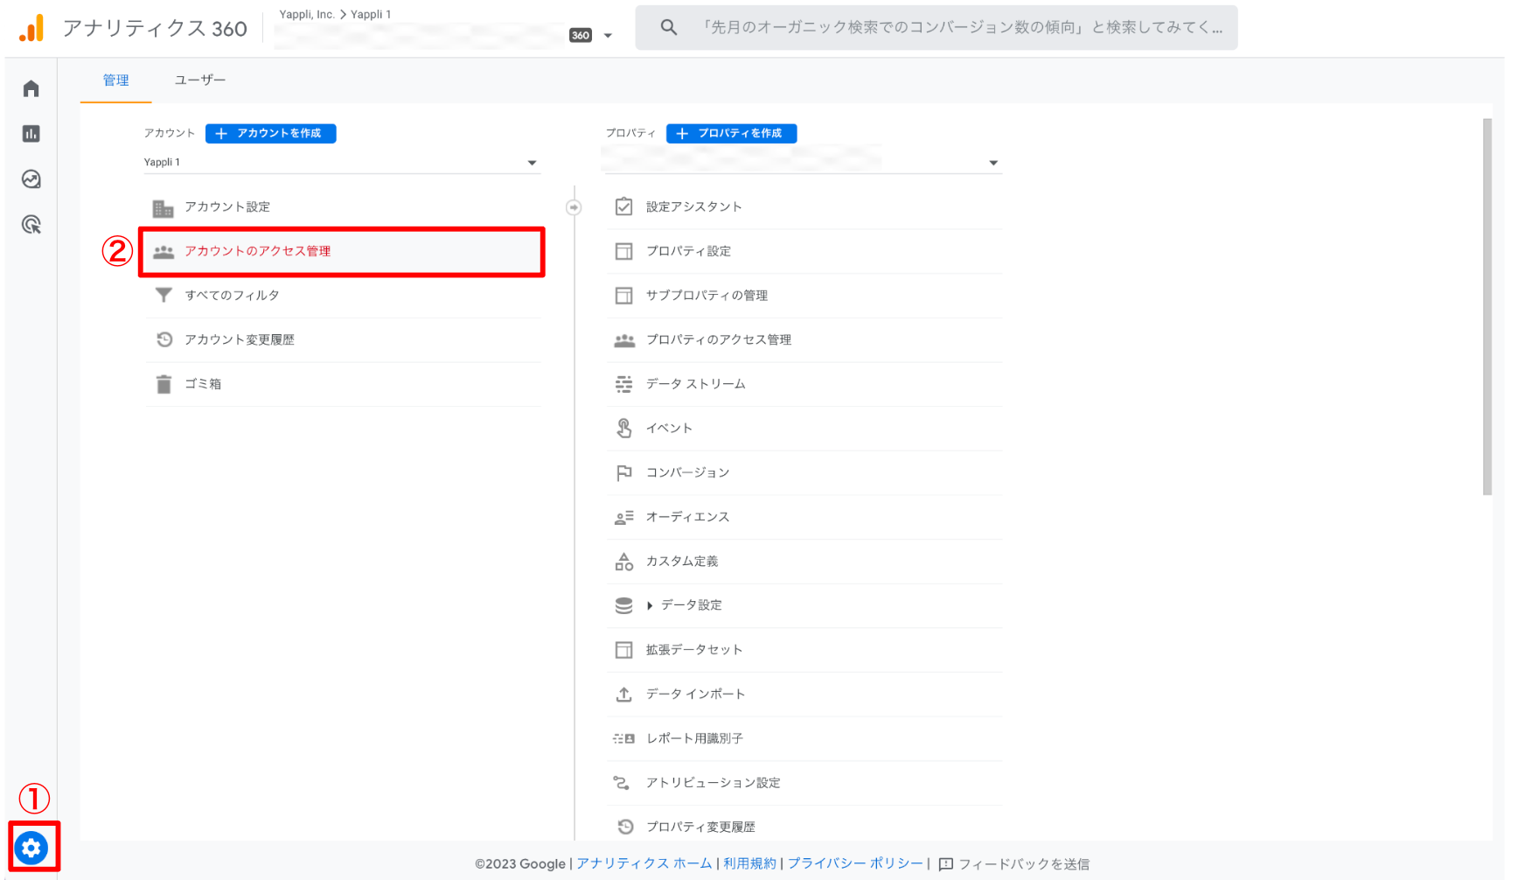Open the Reports bar chart icon
Image resolution: width=1518 pixels, height=880 pixels.
click(31, 134)
